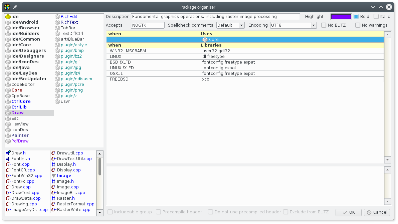Open the Encoding UTF8 dropdown

pyautogui.click(x=314, y=25)
